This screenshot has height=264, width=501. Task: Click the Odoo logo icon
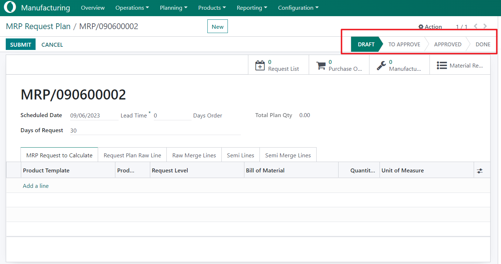tap(10, 8)
